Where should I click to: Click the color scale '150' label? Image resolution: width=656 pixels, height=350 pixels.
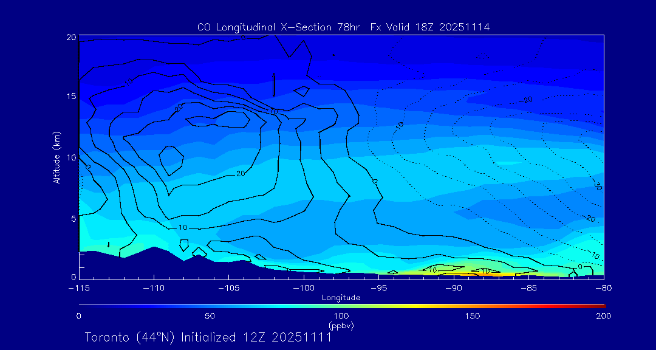pos(473,316)
